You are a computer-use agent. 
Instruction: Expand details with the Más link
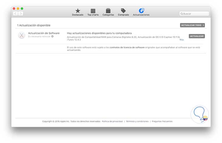click(182, 40)
